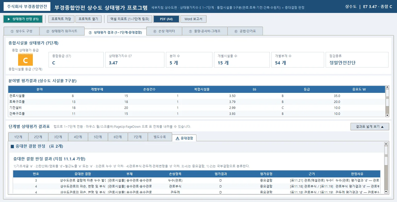Click E6 column header

[x=254, y=89]
